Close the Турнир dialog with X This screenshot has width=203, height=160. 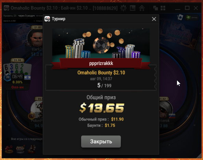(x=154, y=19)
